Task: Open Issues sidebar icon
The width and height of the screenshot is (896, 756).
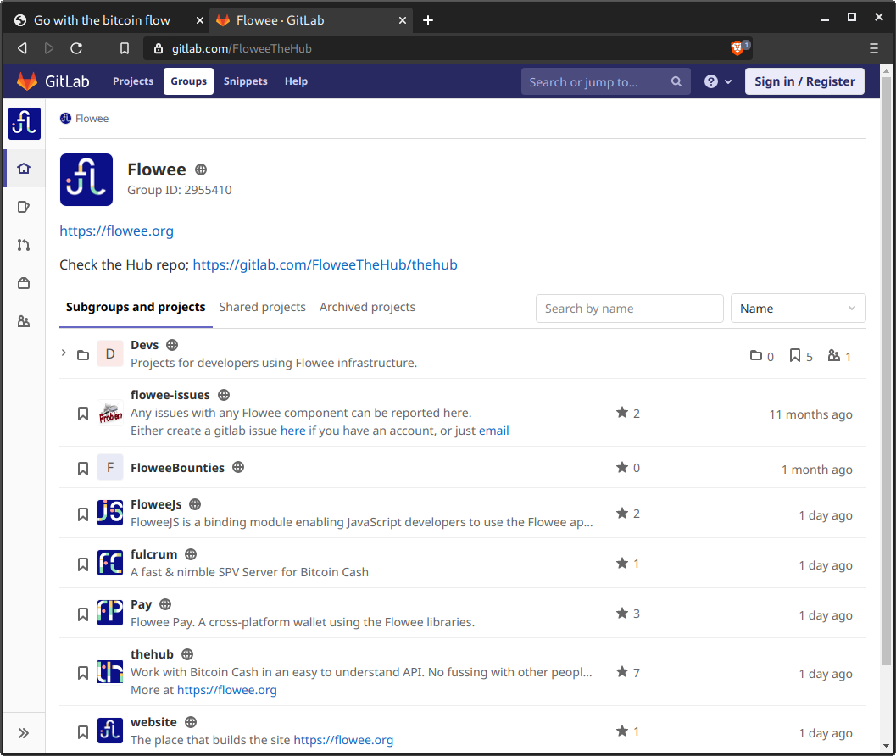Action: click(x=24, y=207)
